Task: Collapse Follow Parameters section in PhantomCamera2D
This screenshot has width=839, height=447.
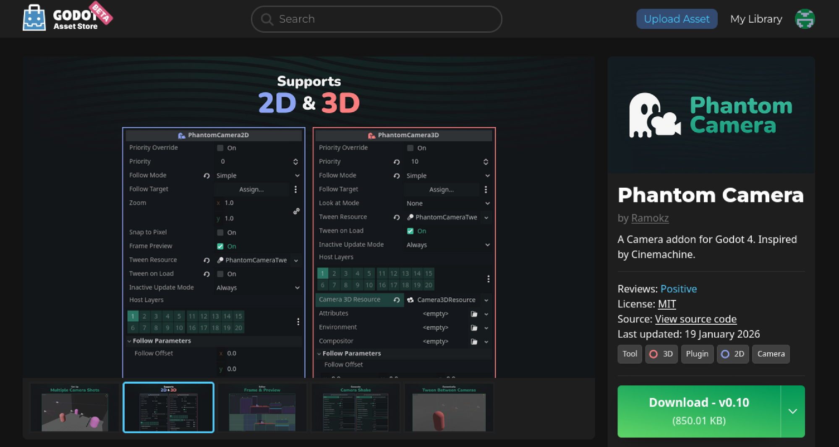Action: pos(129,341)
